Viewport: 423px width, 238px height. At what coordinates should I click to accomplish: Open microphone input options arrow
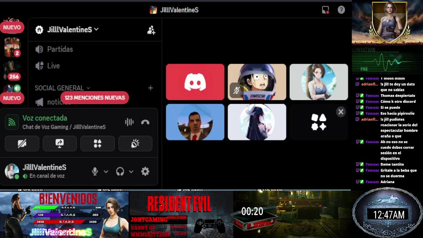click(106, 171)
